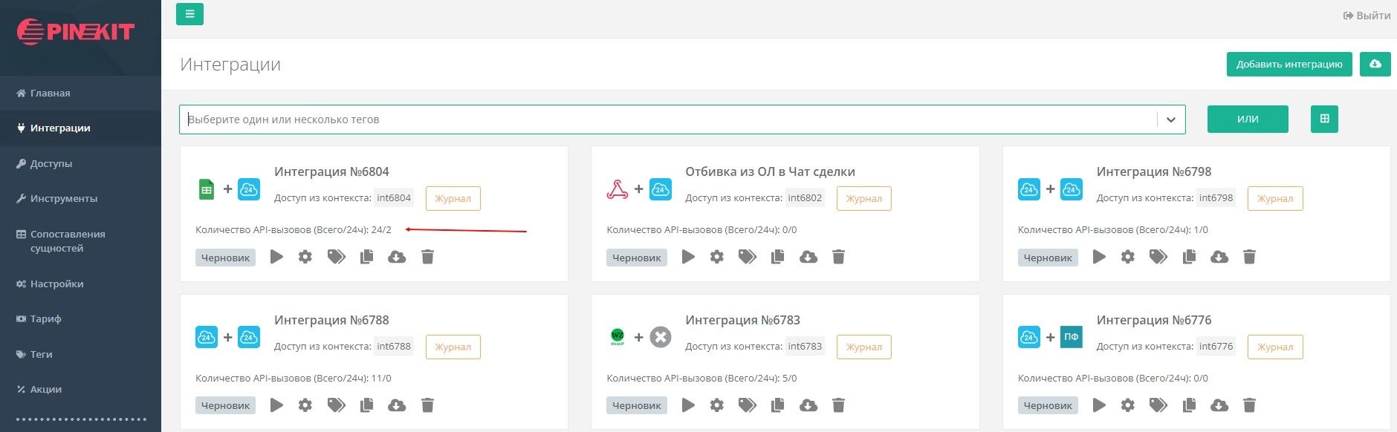Click tags icon on Отбивка из ОЛ card
The image size is (1397, 432).
click(x=748, y=257)
